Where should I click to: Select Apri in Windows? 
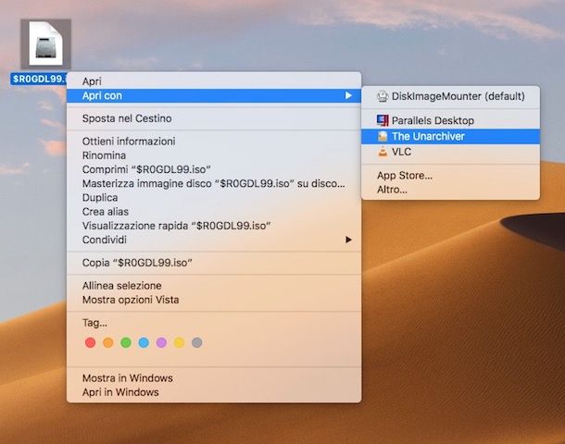[x=214, y=392]
